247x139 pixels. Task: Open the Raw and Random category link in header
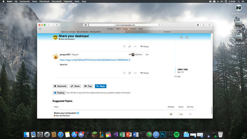click(67, 39)
